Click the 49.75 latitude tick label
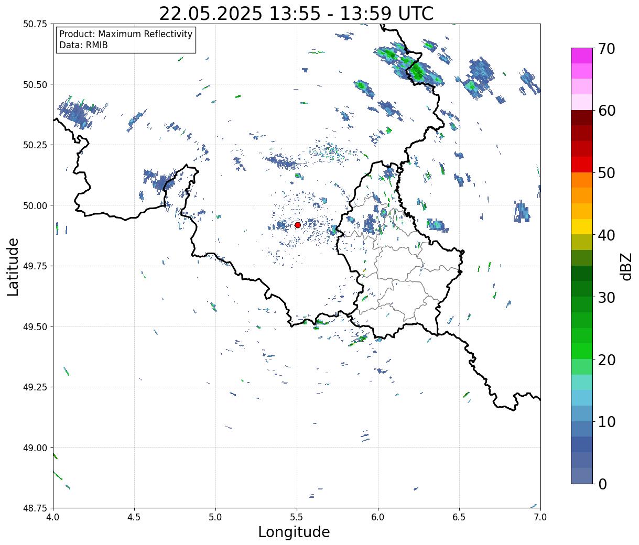Viewport: 639px width, 545px height. pyautogui.click(x=35, y=266)
